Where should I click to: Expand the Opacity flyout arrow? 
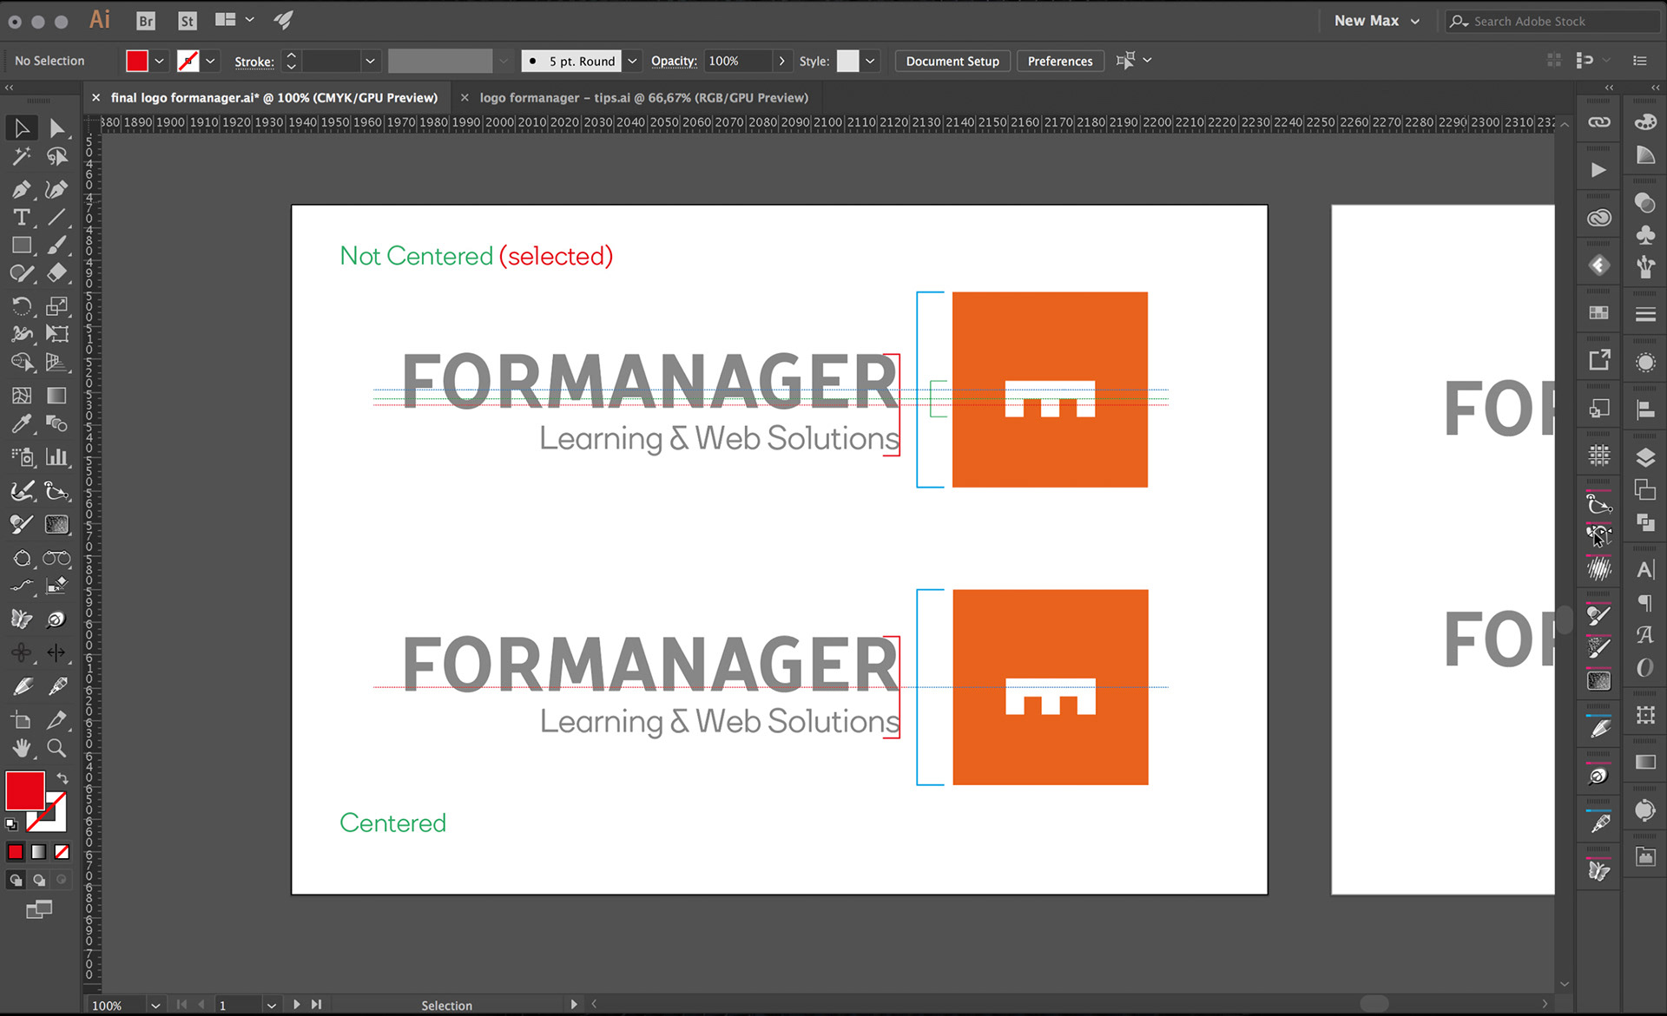(x=781, y=61)
